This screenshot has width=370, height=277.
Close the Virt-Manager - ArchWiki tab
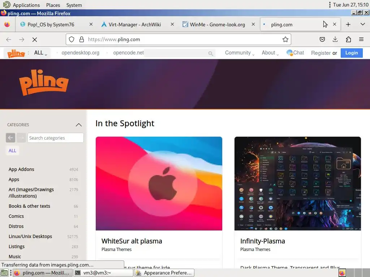pos(172,24)
